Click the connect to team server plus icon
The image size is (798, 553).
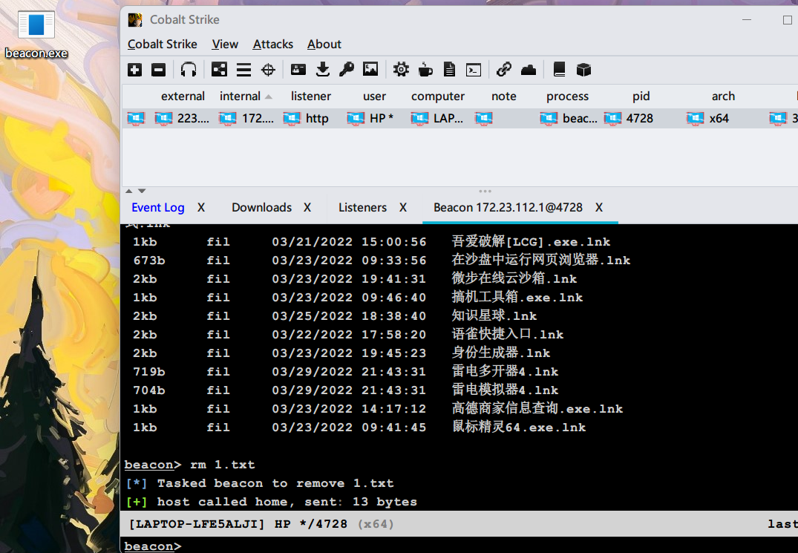tap(135, 70)
